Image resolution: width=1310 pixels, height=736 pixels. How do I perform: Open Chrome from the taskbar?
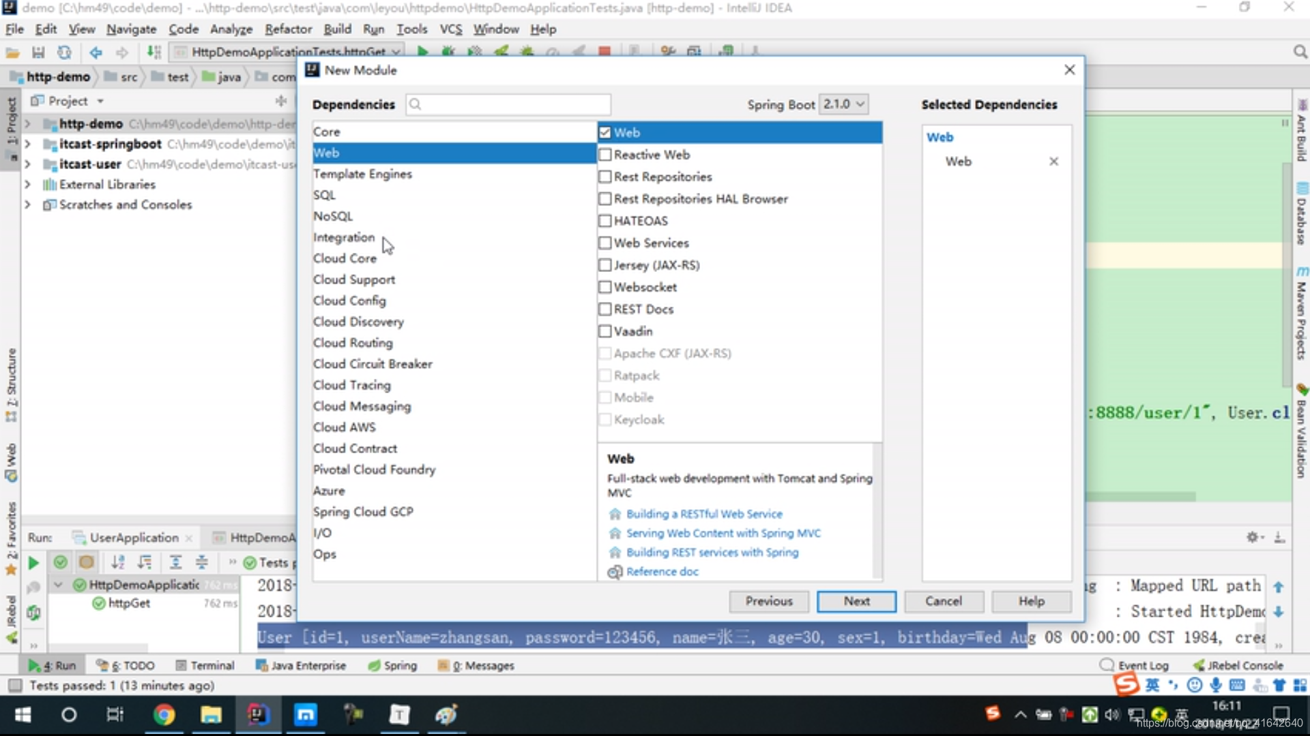tap(164, 715)
